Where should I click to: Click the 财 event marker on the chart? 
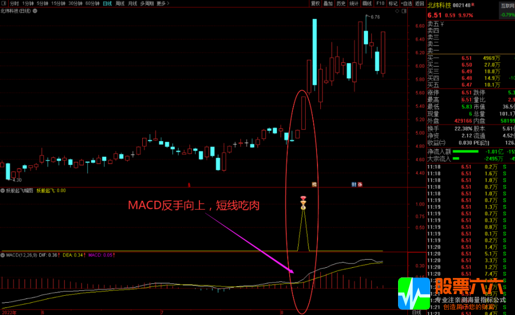pos(354,185)
